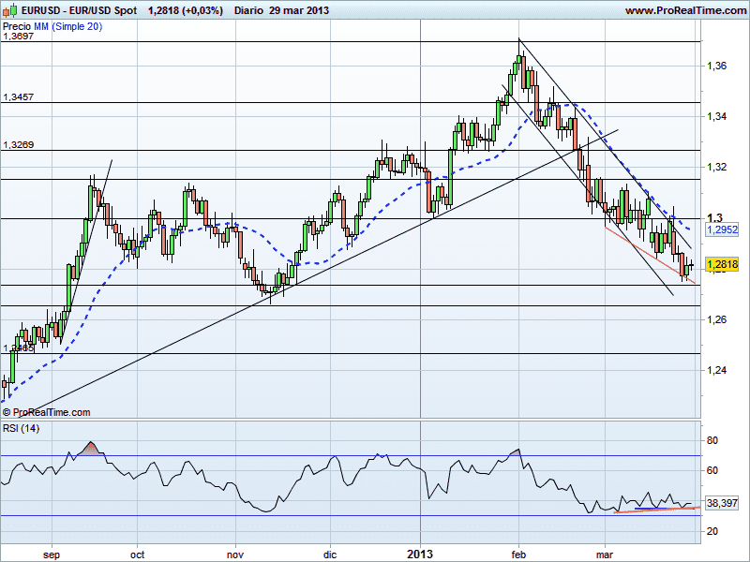Click the blue 1,2952 moving average tag
This screenshot has height=562, width=750.
722,229
